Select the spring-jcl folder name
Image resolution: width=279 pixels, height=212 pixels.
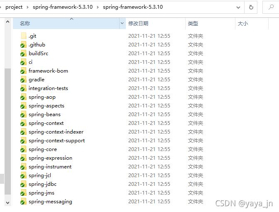coord(40,175)
